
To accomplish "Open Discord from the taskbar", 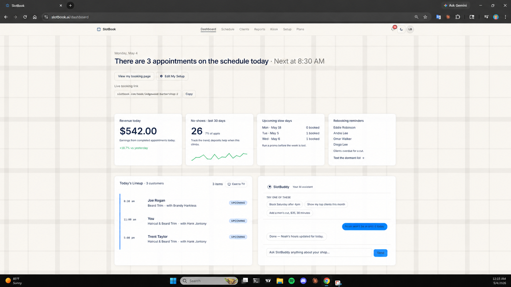I will [303, 281].
